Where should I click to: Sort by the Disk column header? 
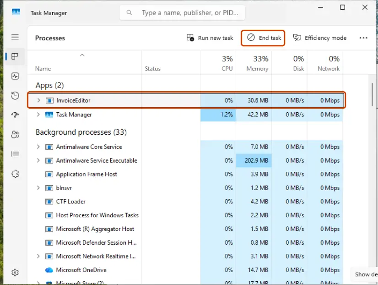(298, 69)
